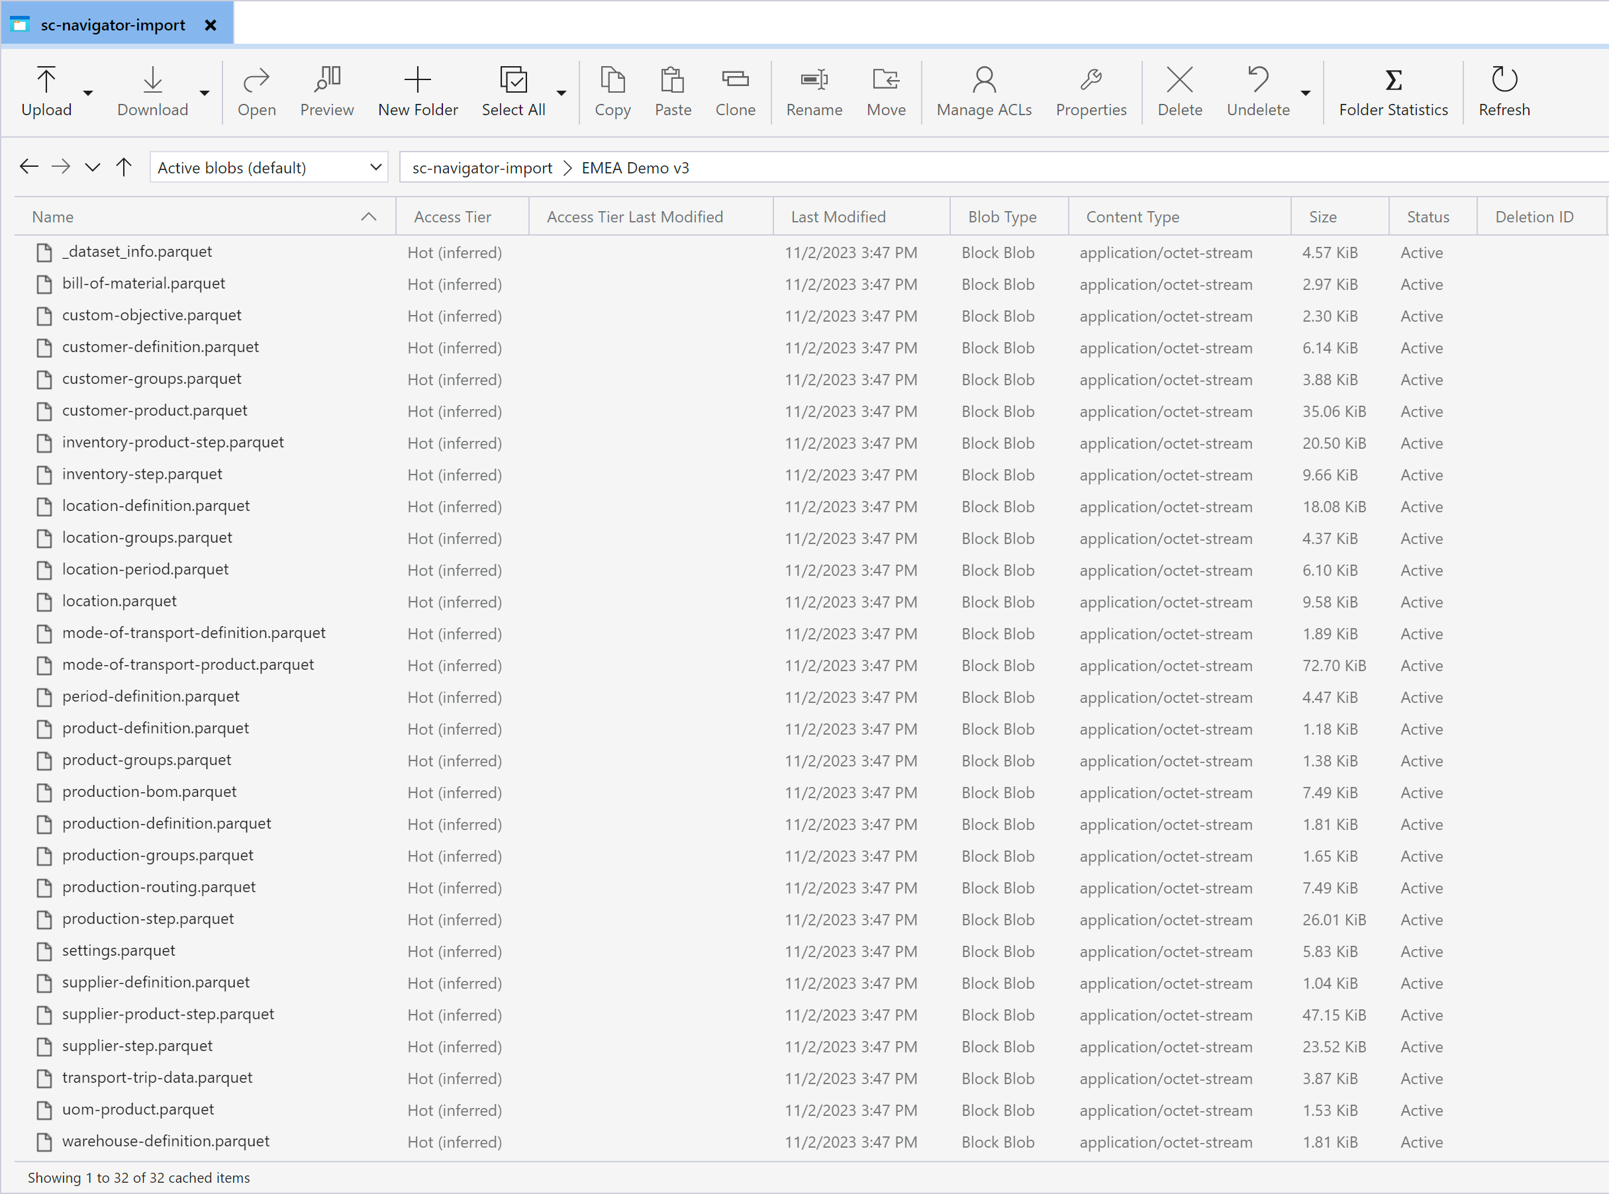
Task: Select customer-groups.parquet file
Action: (152, 379)
